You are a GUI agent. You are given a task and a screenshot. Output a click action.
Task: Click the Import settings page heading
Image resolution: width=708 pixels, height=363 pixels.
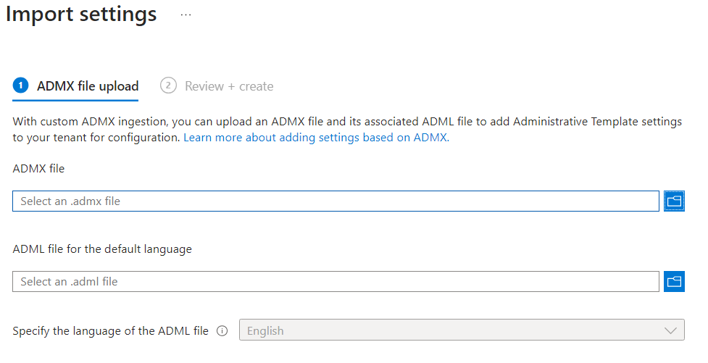pos(81,14)
